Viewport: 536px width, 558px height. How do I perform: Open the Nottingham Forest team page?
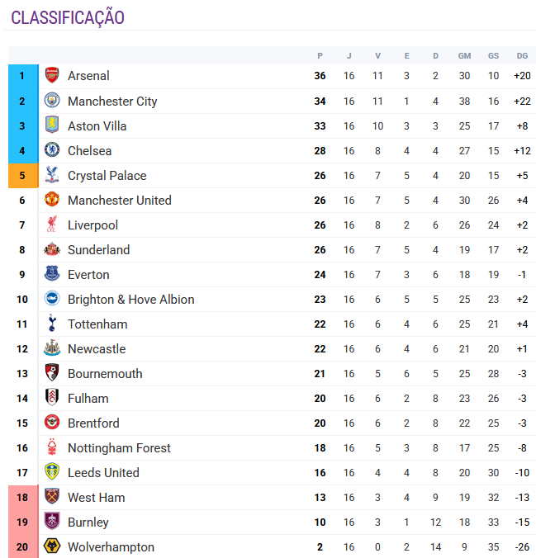click(x=119, y=447)
